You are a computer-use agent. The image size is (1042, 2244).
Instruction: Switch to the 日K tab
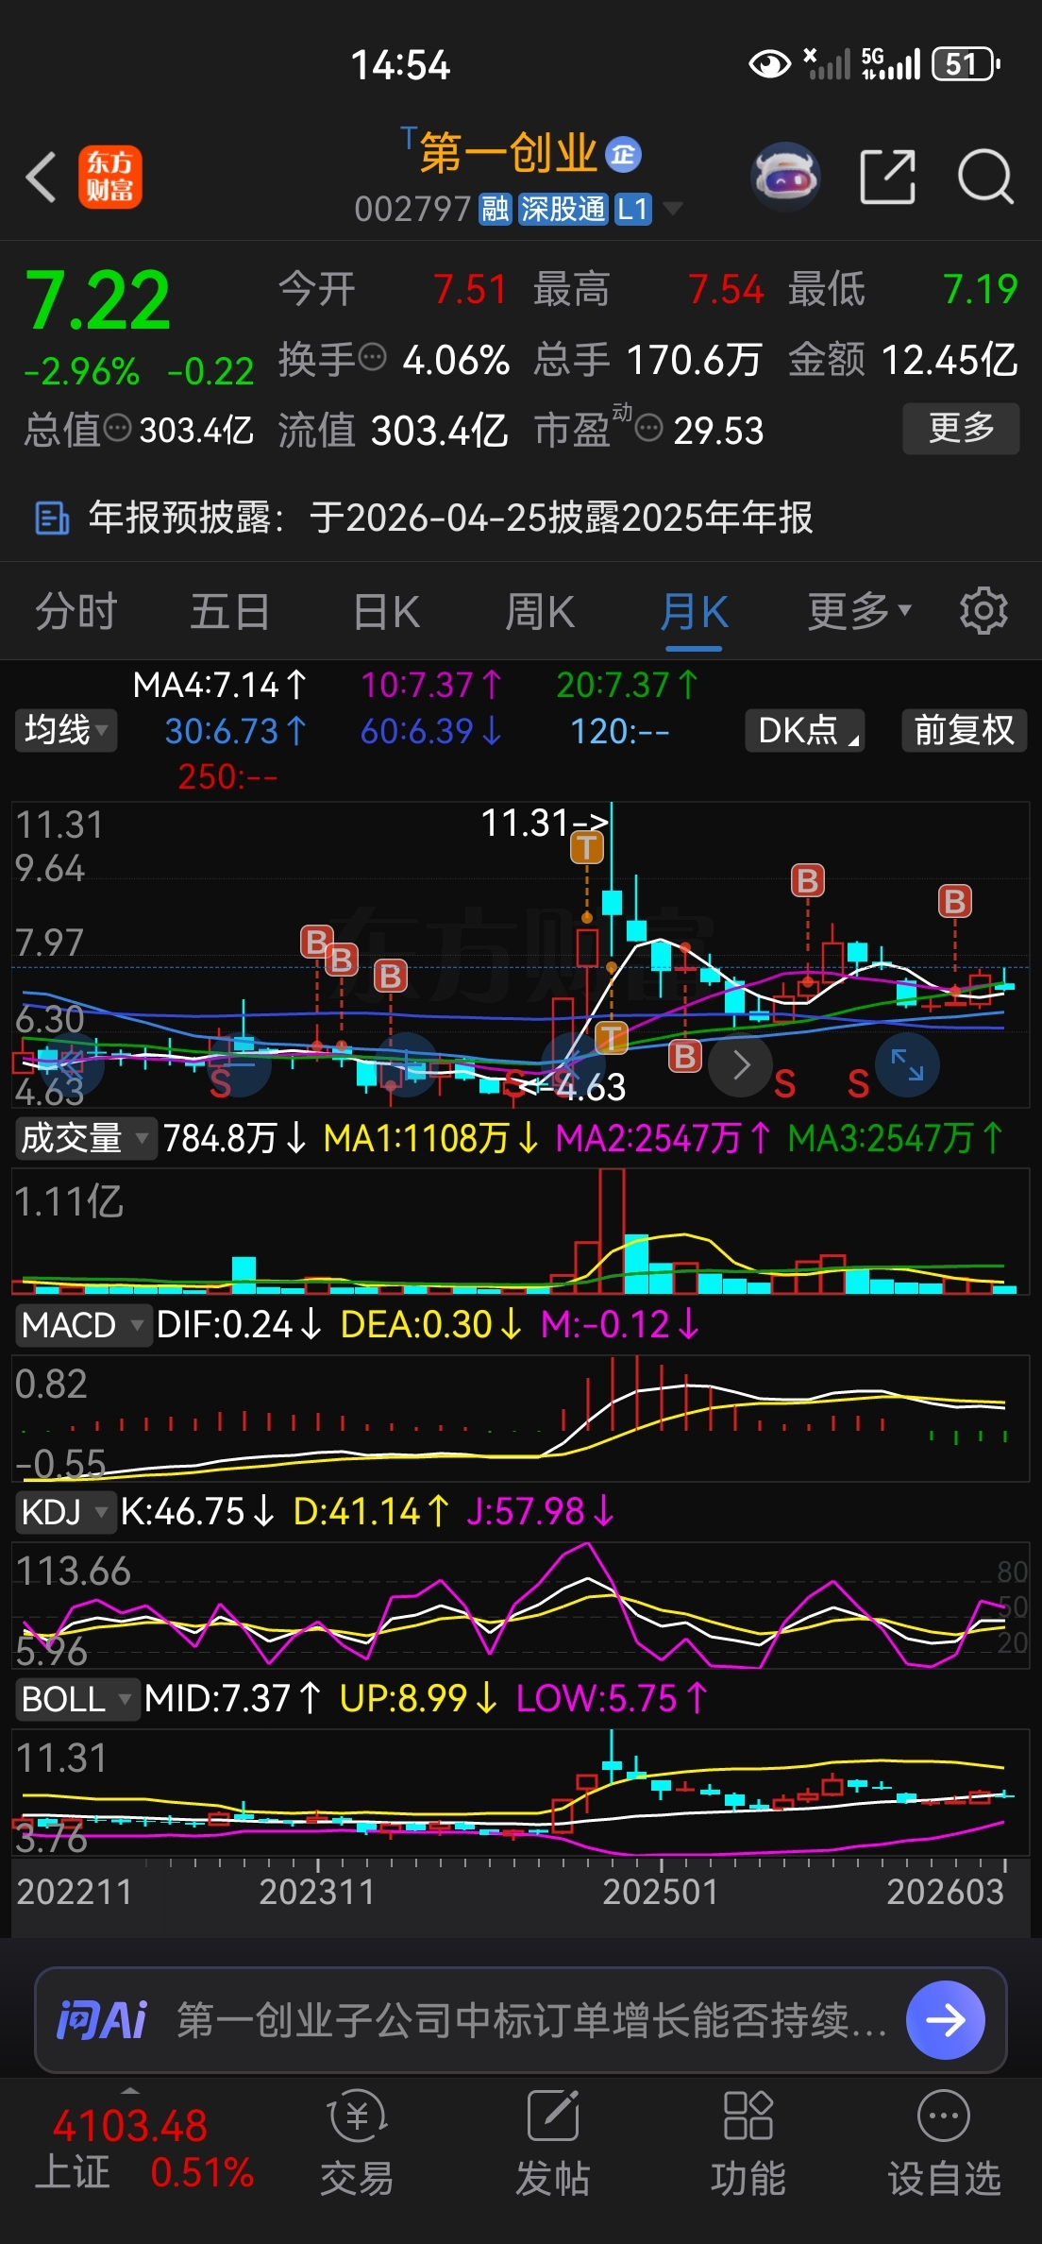[x=386, y=612]
